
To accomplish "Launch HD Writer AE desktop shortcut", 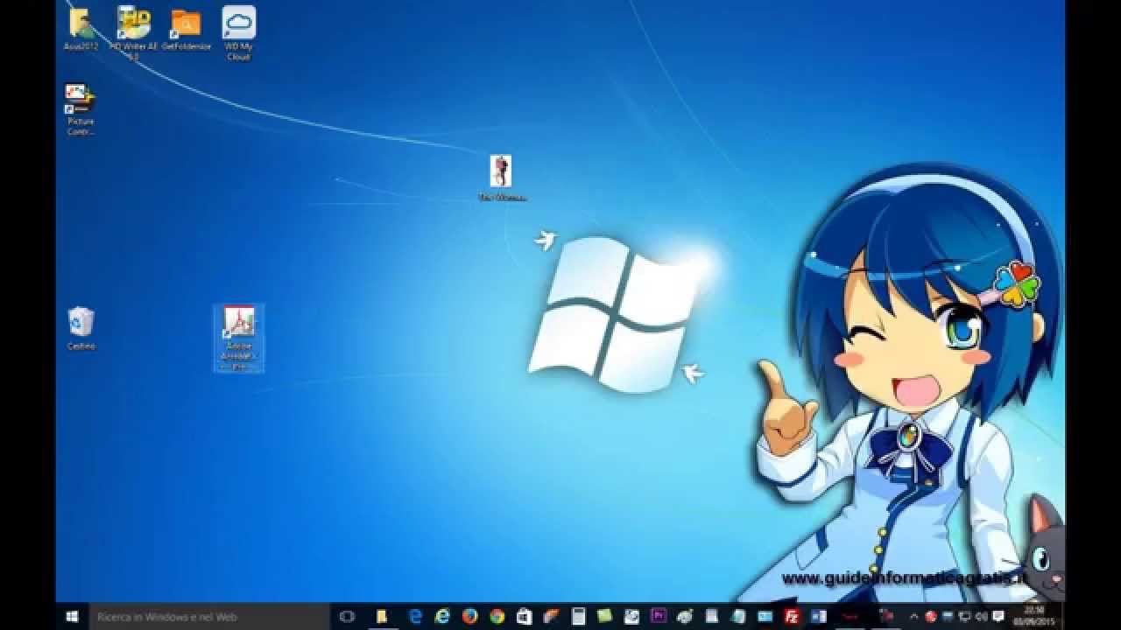I will coord(133,33).
